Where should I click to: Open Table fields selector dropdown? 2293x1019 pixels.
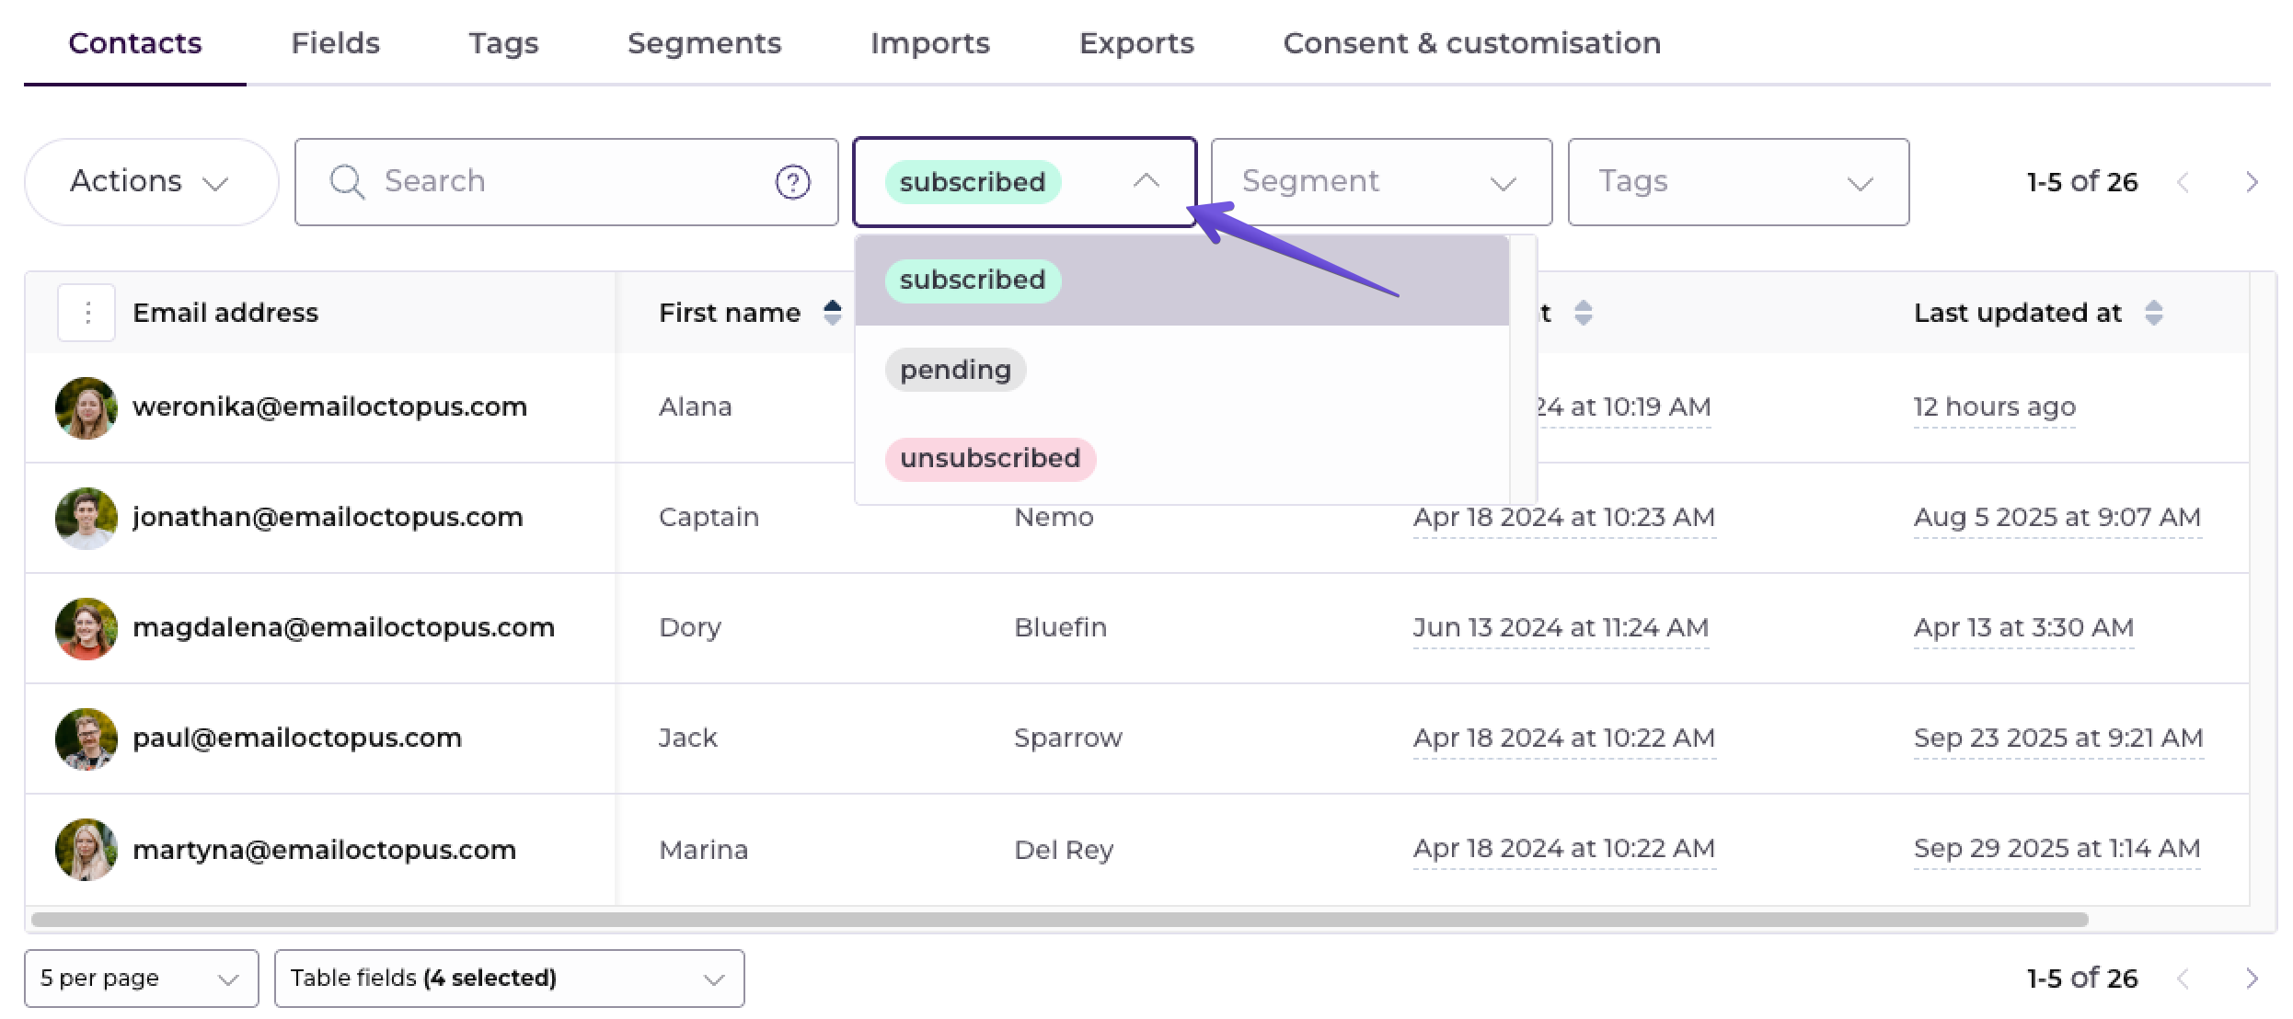tap(509, 979)
